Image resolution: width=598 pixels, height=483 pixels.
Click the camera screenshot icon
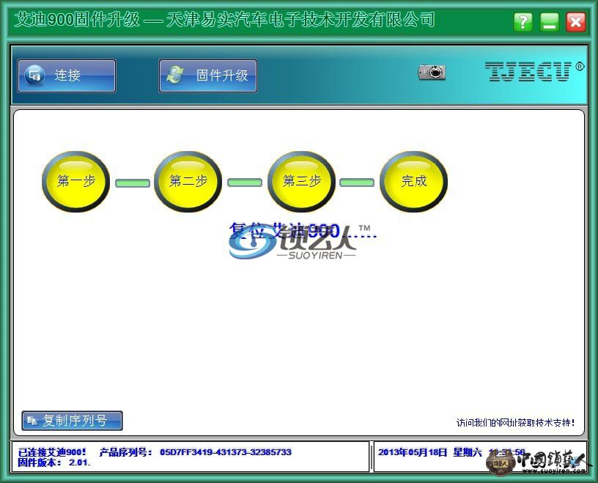pyautogui.click(x=432, y=72)
